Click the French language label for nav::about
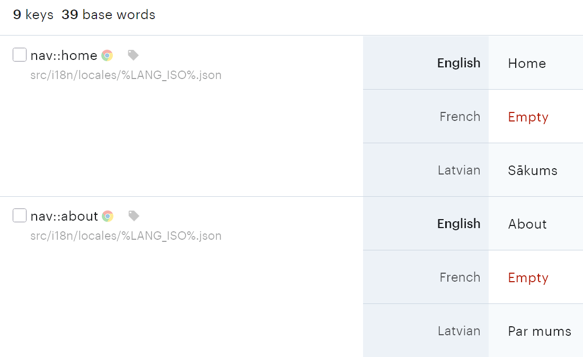This screenshot has height=357, width=583. (460, 277)
